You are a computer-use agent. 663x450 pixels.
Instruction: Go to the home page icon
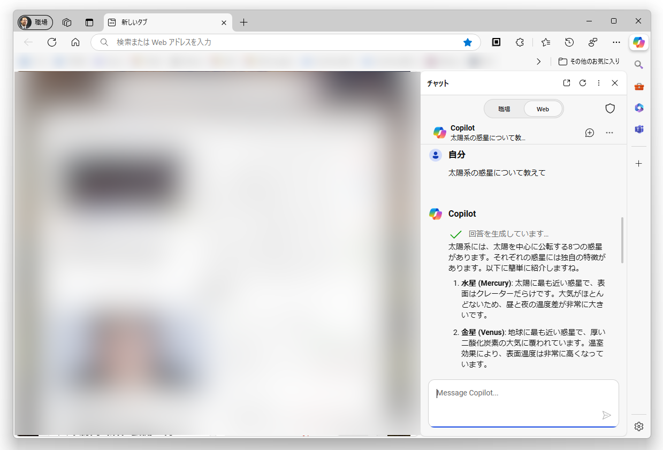point(75,42)
